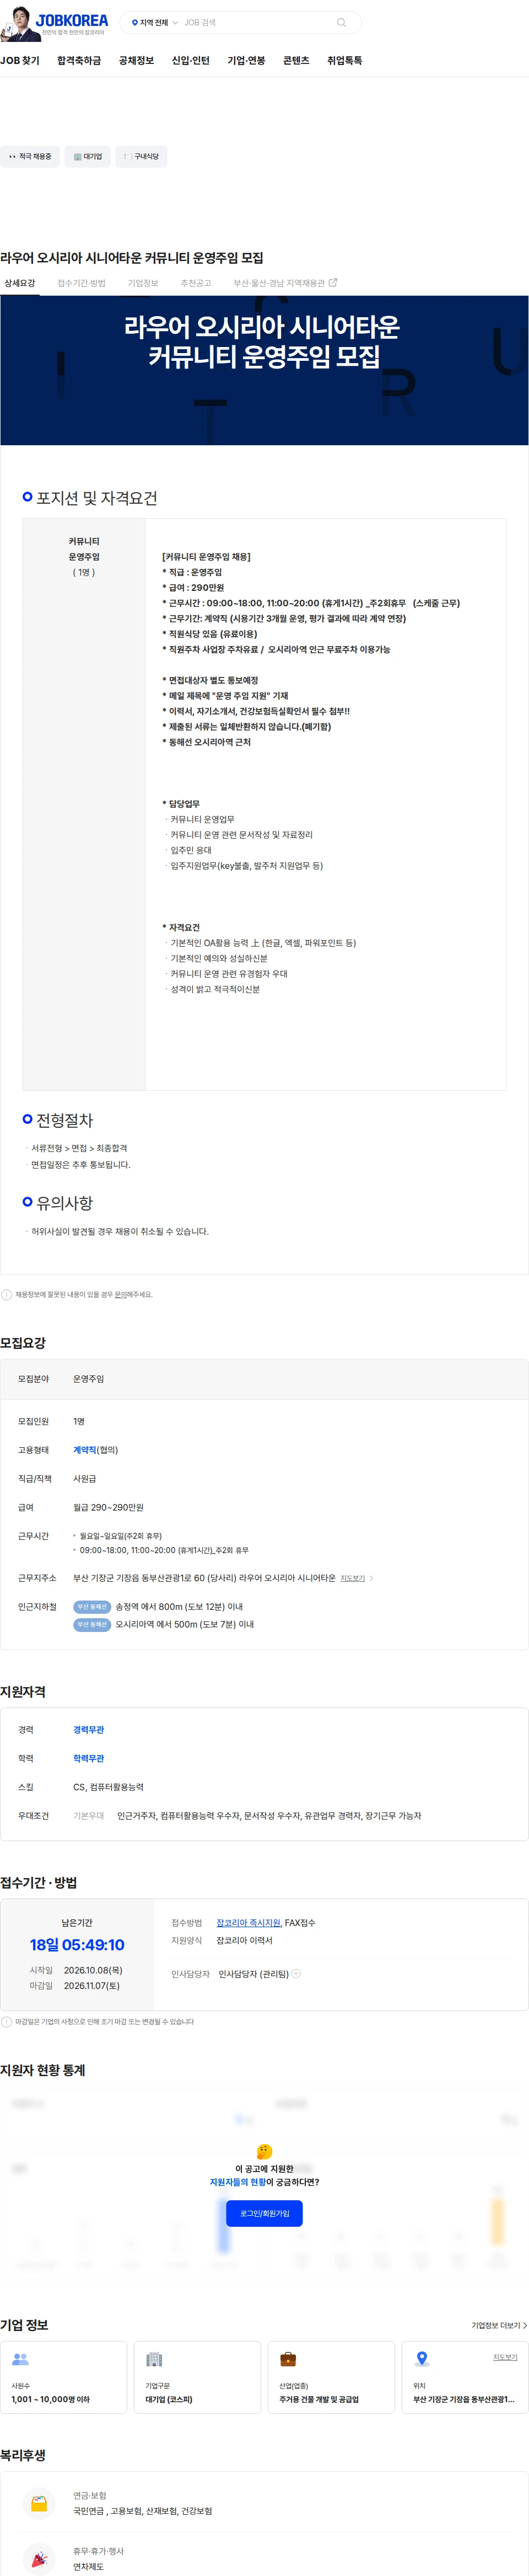The height and width of the screenshot is (2576, 529).
Task: Click the 위치 map pin icon
Action: point(422,2359)
